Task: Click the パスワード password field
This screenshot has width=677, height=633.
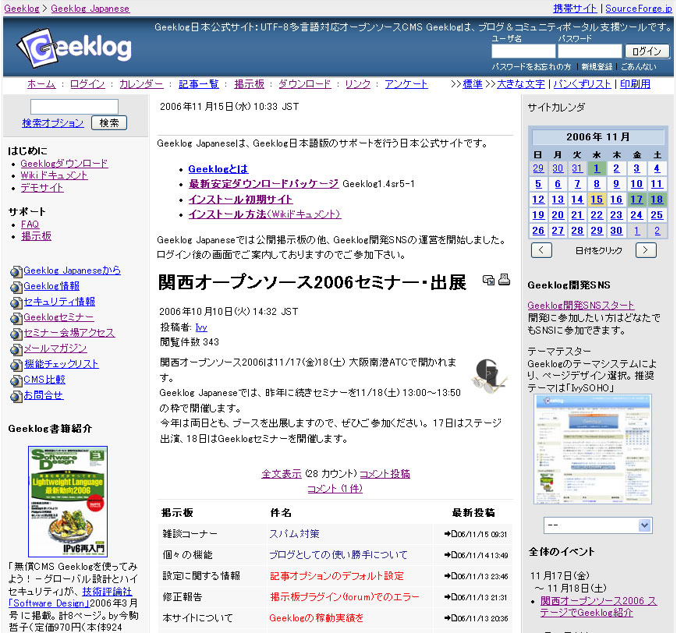Action: [590, 51]
